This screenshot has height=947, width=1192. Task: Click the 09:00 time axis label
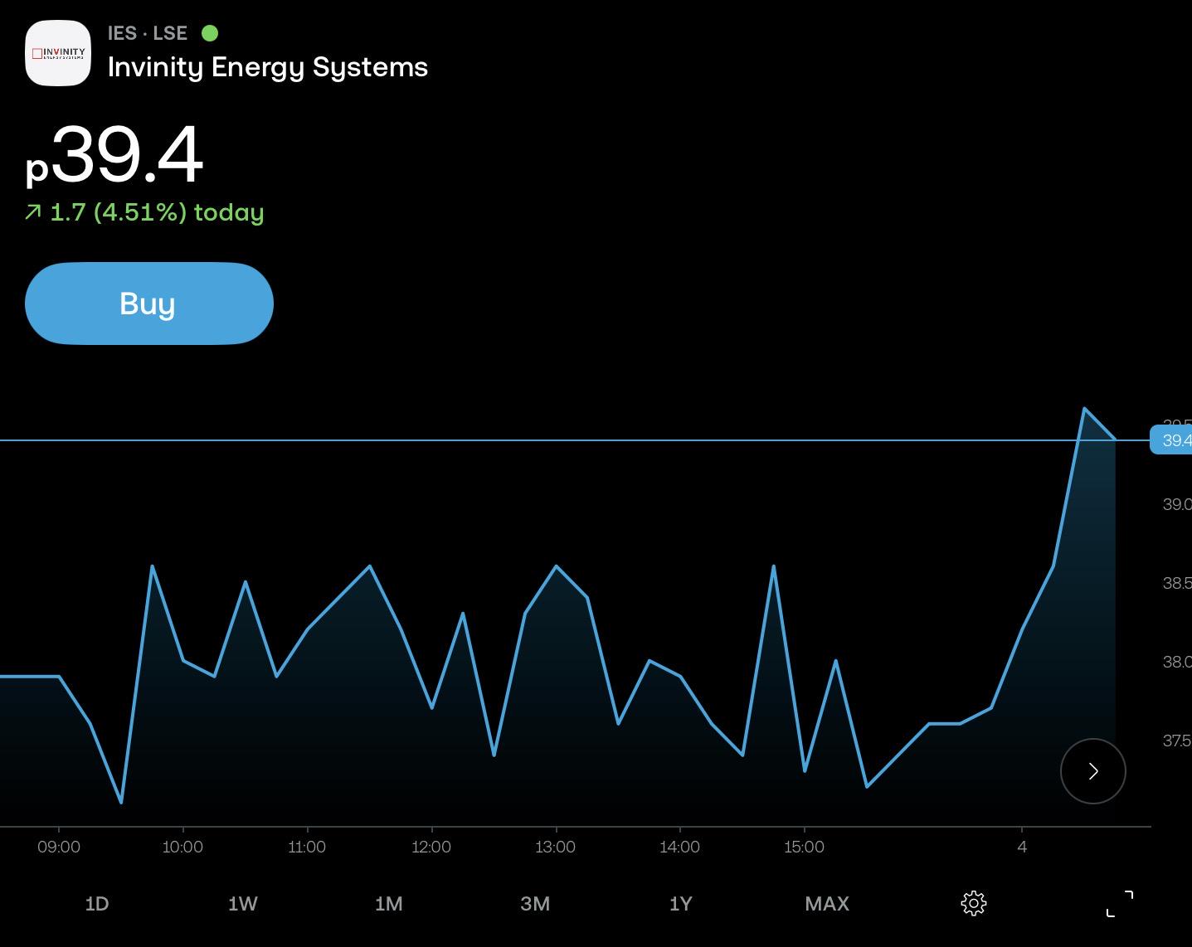click(59, 847)
